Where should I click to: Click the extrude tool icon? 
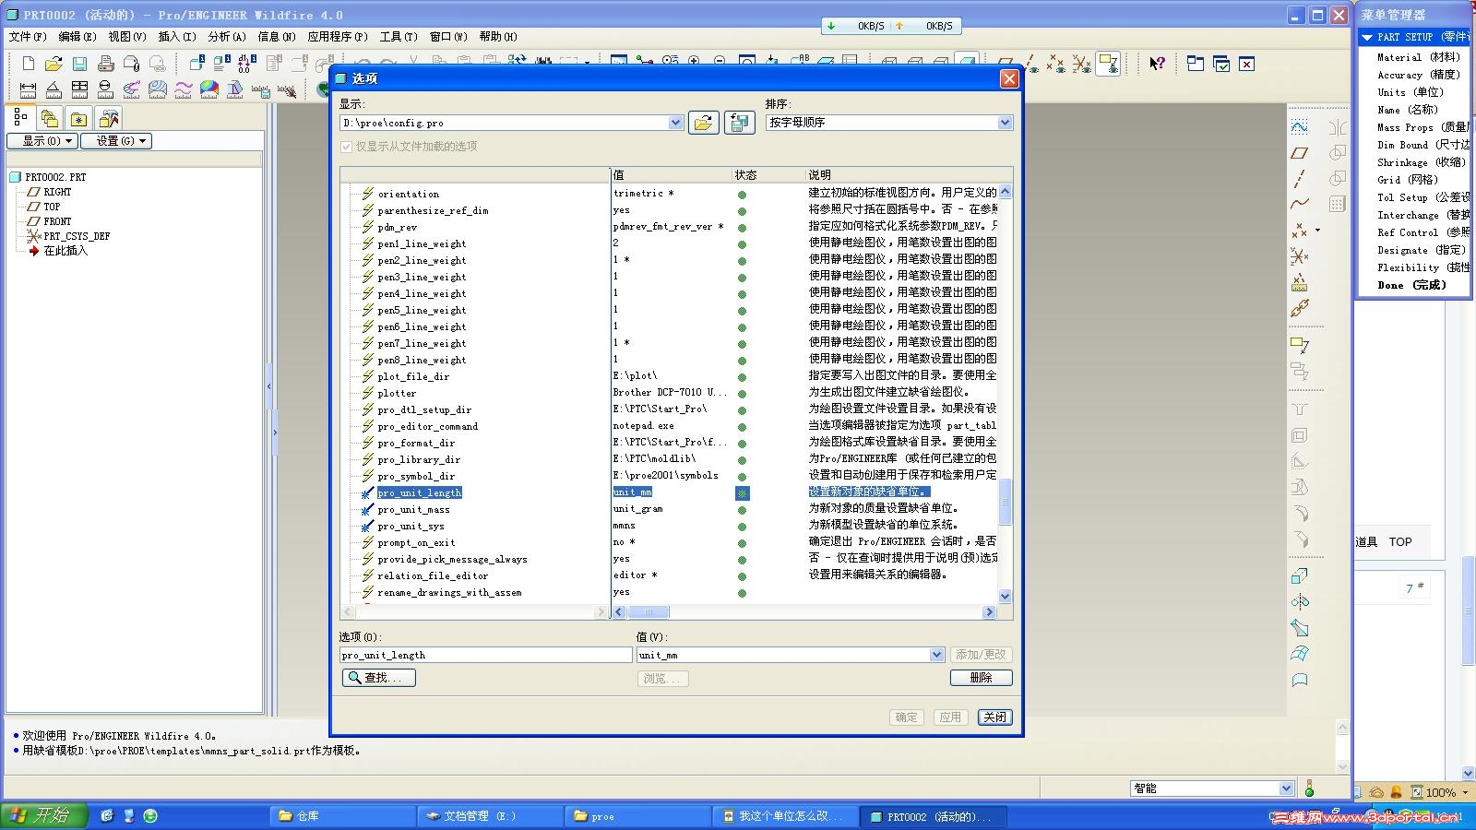coord(1300,576)
